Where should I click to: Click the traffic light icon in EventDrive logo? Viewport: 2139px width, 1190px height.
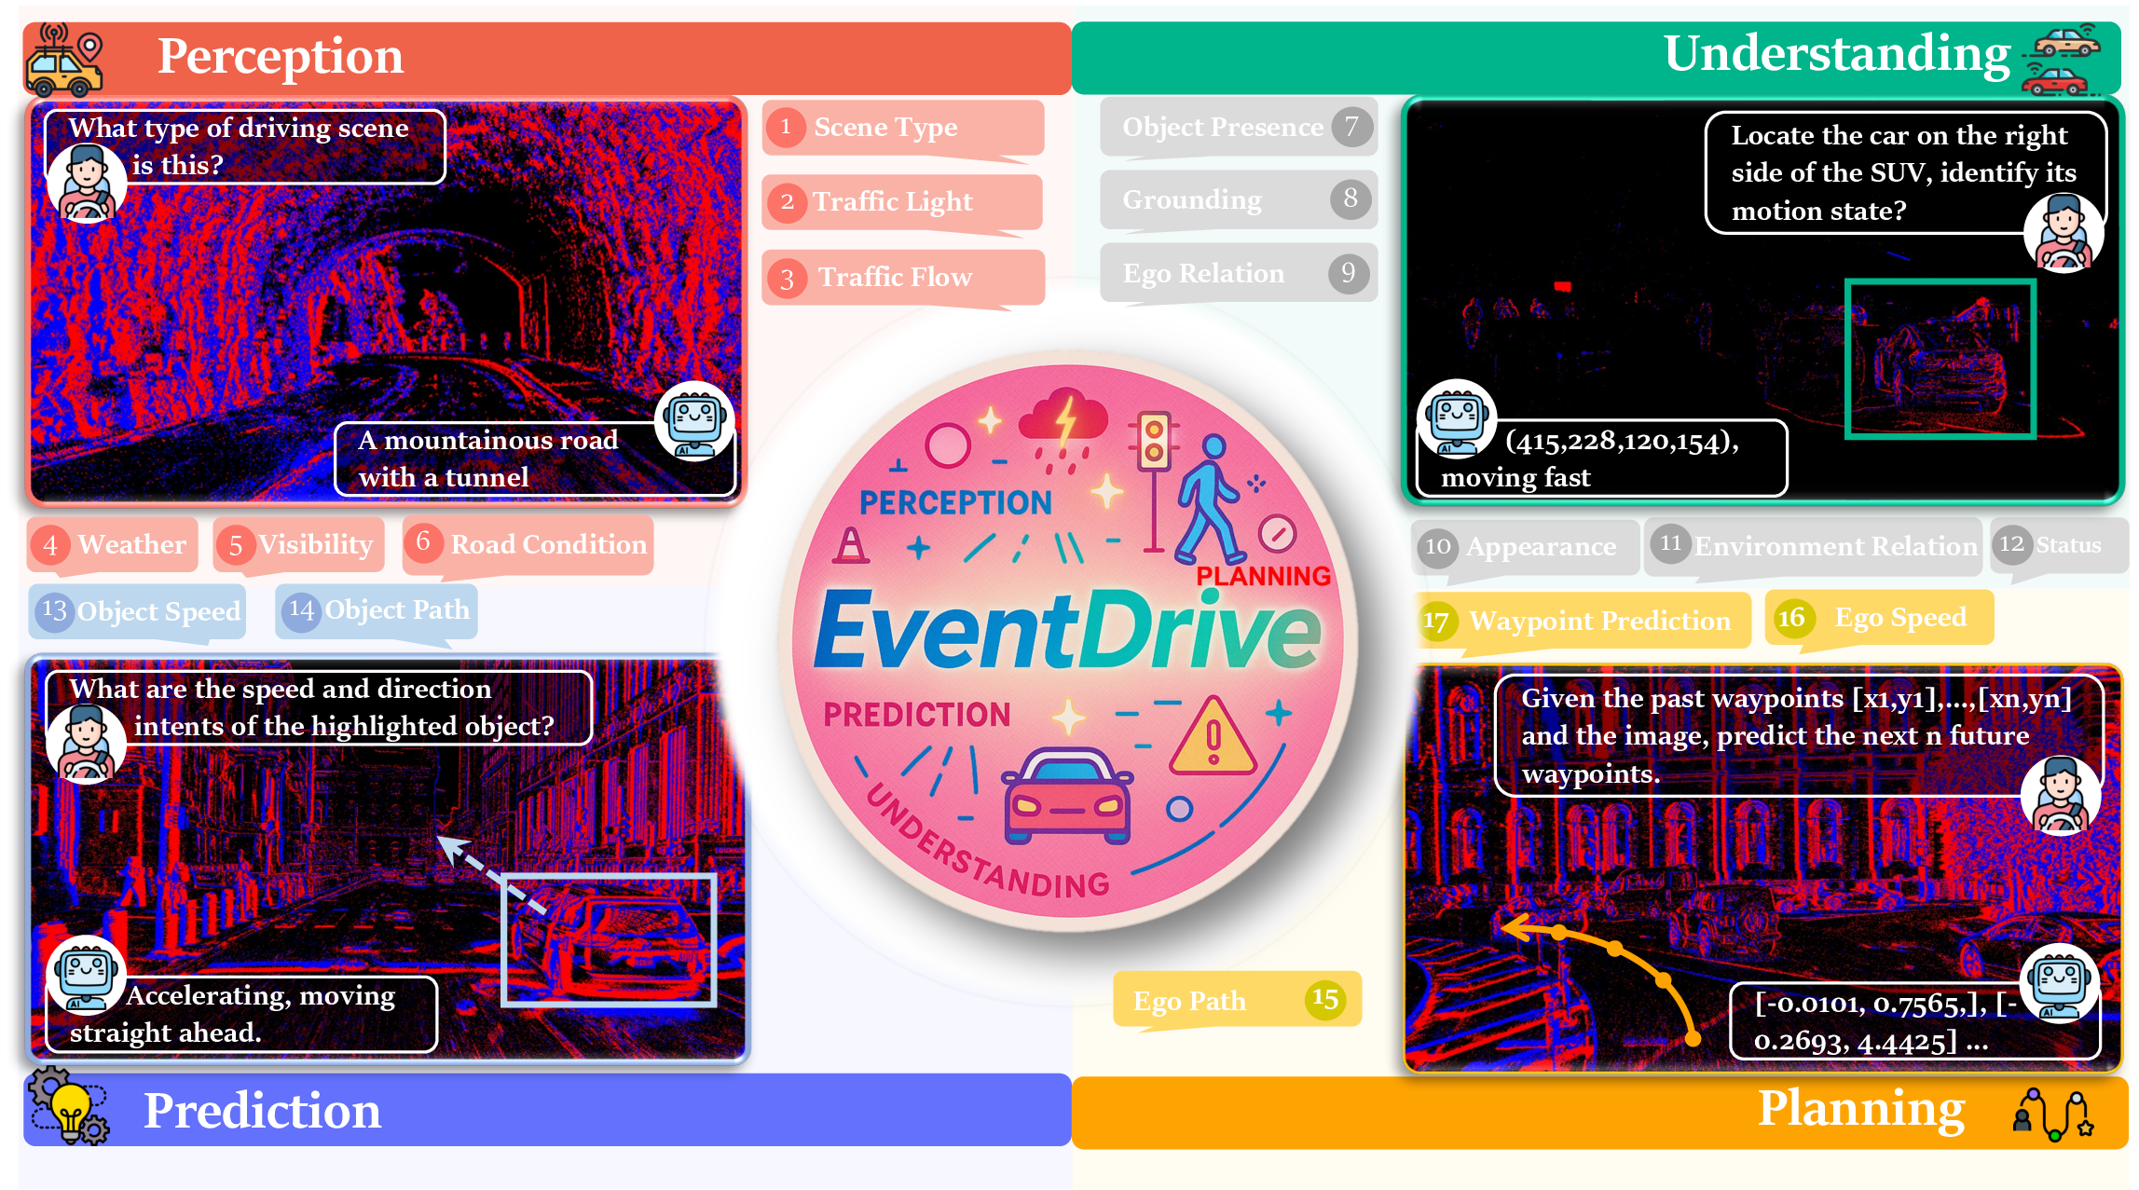[1154, 480]
